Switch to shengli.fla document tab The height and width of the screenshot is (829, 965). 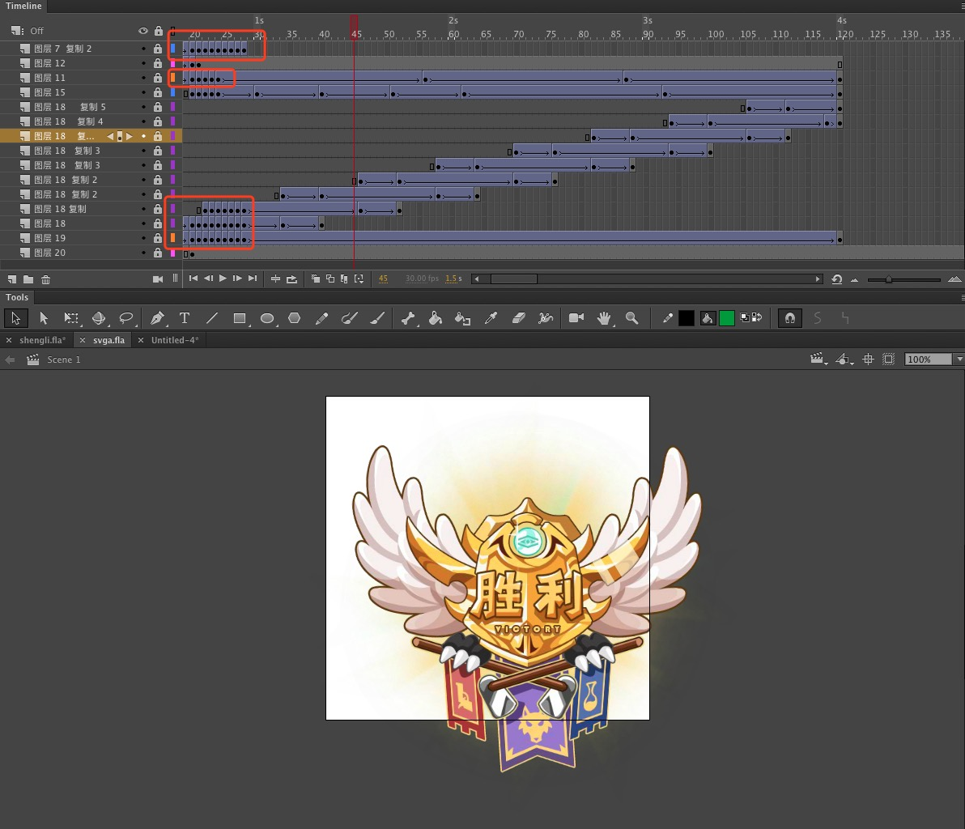coord(42,340)
